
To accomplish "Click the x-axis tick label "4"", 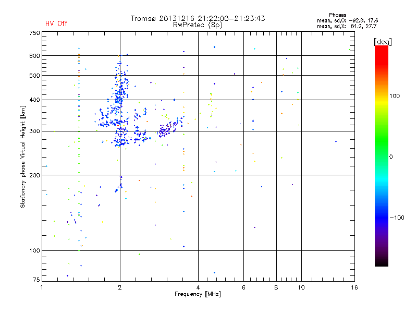I will 198,287.
